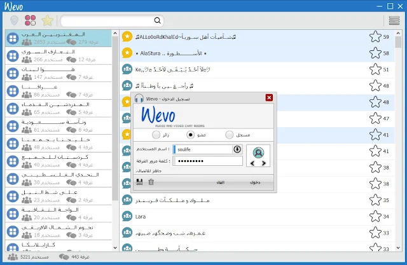
Task: Delete saved login with trash icon
Action: pos(151,182)
